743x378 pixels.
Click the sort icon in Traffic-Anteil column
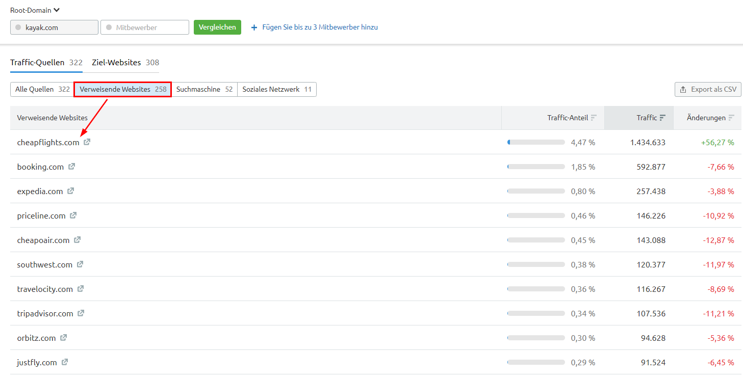point(594,118)
